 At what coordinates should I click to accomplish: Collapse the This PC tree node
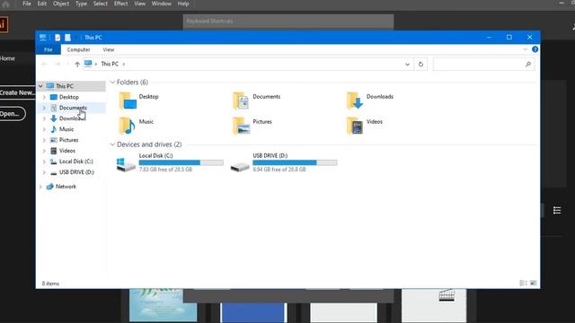pyautogui.click(x=40, y=86)
